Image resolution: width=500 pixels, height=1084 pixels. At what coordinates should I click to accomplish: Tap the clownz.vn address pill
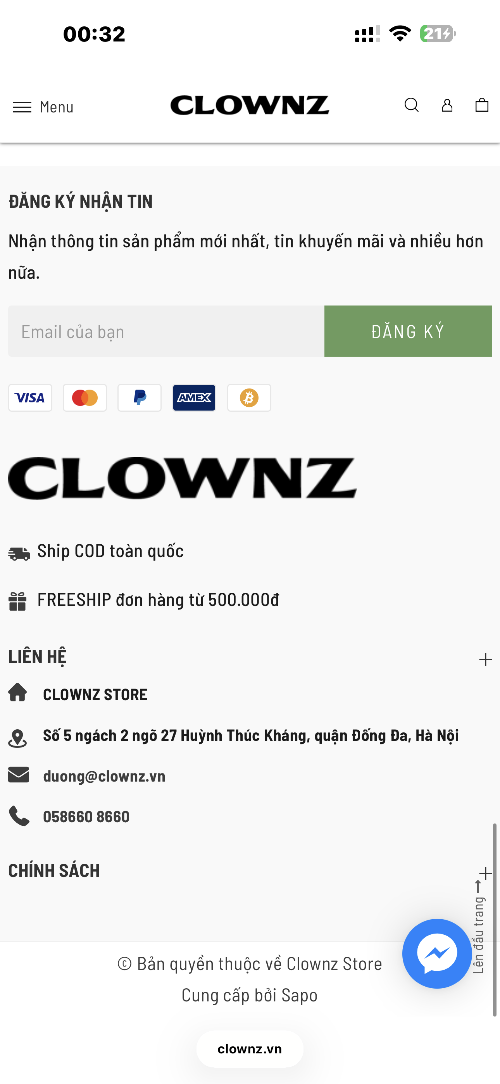(250, 1049)
